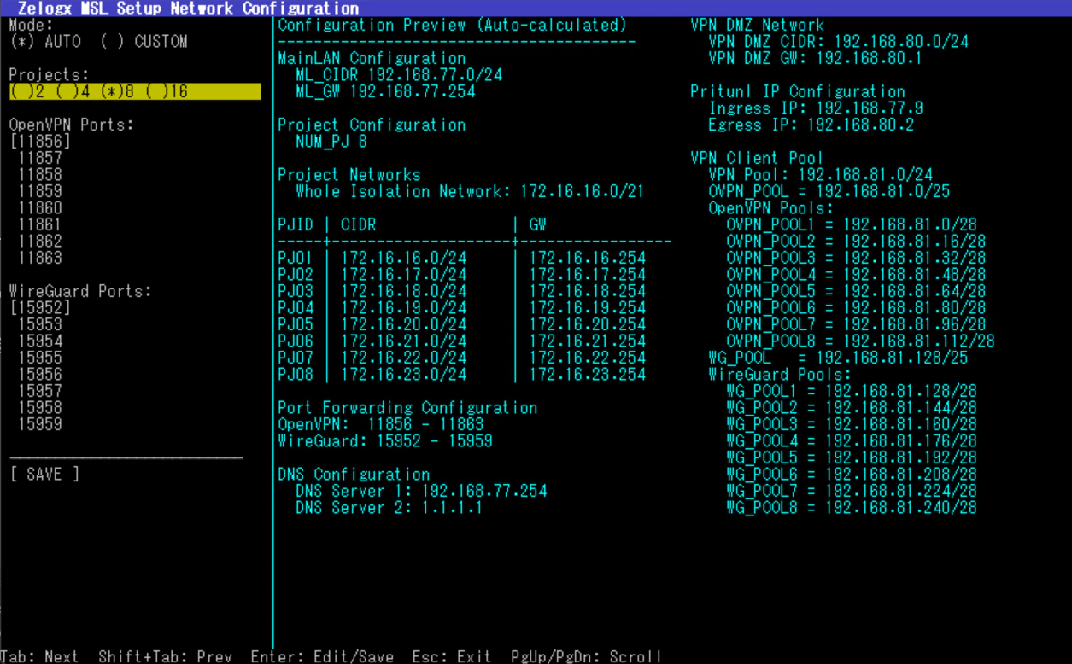Choose 4 projects radio option
1072x664 pixels.
(x=72, y=91)
